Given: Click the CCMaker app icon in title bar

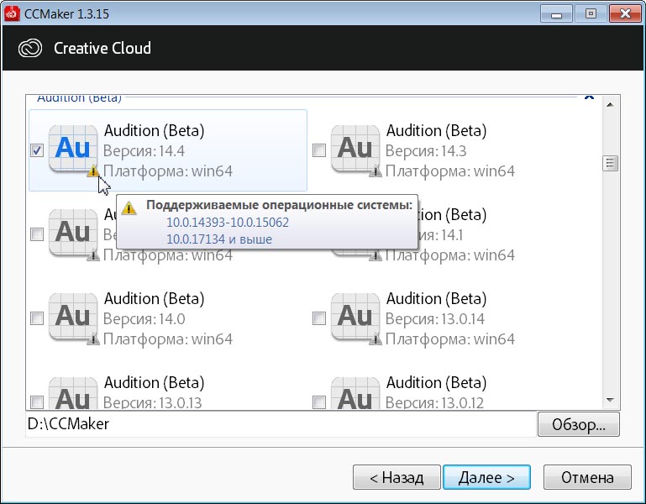Looking at the screenshot, I should [12, 13].
